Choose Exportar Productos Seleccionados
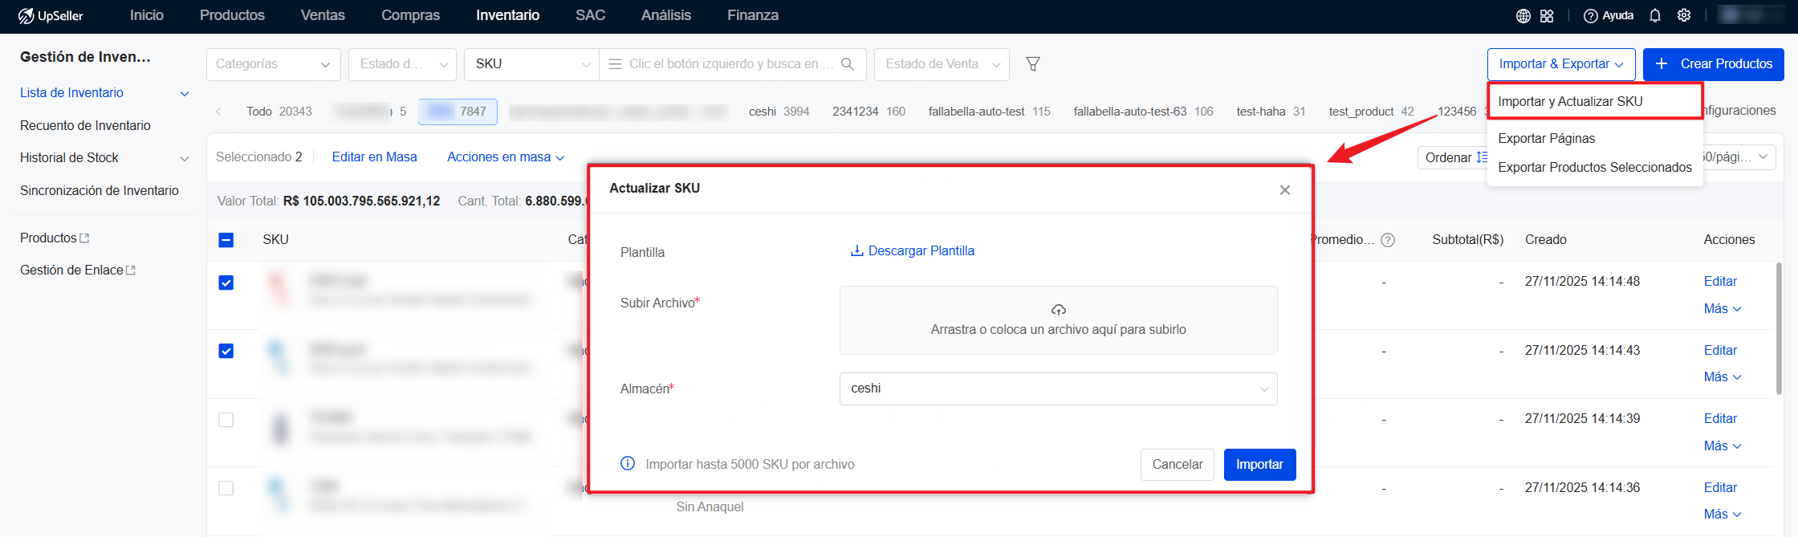The height and width of the screenshot is (537, 1798). [1595, 167]
